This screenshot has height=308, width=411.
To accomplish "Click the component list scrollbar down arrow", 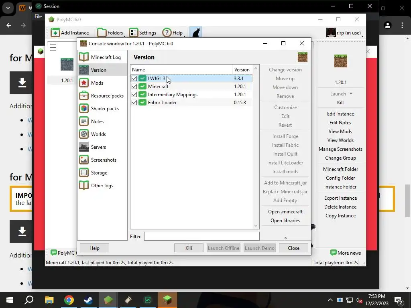I will click(256, 225).
